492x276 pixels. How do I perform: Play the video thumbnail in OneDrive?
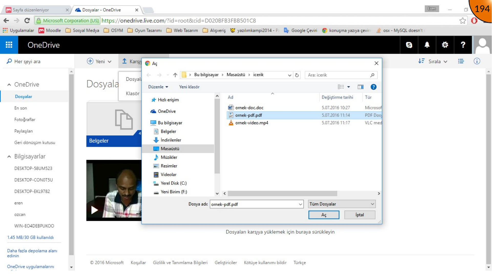click(95, 210)
